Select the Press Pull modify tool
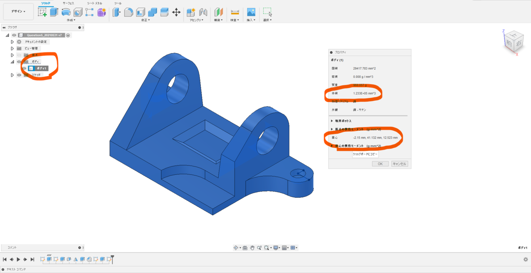531x273 pixels. 116,12
